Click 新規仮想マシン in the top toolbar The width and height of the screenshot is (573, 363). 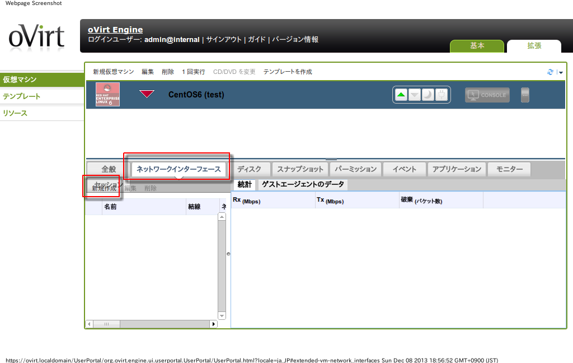pos(114,72)
